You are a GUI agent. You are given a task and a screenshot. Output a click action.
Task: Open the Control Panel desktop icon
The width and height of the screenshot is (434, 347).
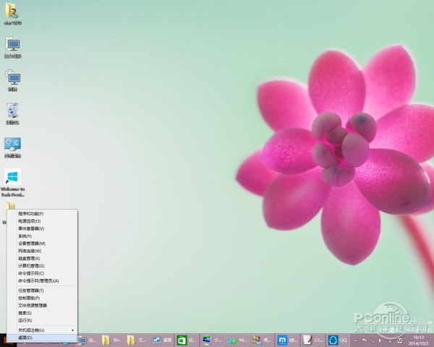point(12,145)
